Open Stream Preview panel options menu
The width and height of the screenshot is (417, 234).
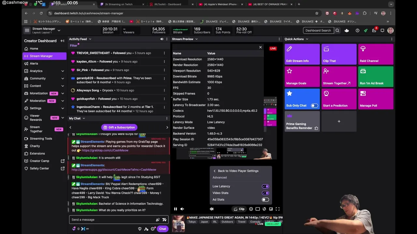tap(279, 39)
